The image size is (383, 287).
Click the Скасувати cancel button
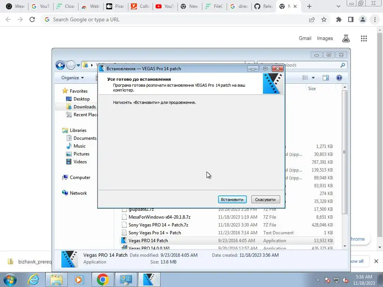265,200
